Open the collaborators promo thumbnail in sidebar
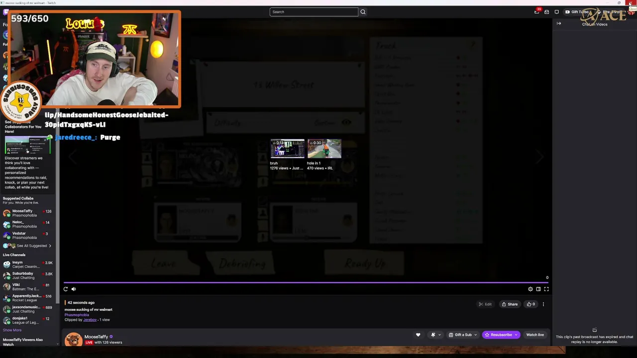 [27, 145]
